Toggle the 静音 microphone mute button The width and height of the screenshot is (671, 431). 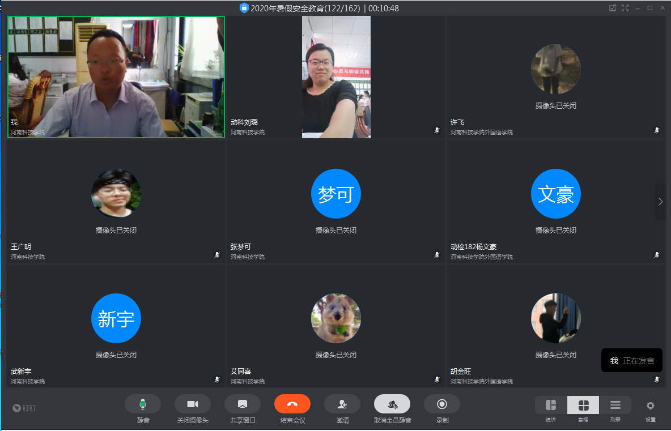(x=143, y=404)
